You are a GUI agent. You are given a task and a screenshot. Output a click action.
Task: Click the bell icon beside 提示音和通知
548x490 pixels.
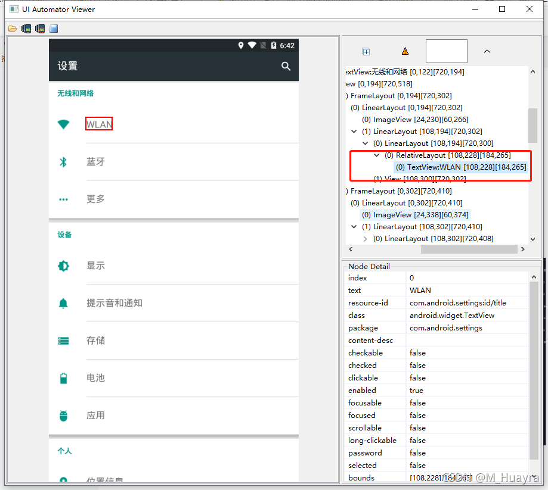pyautogui.click(x=63, y=304)
